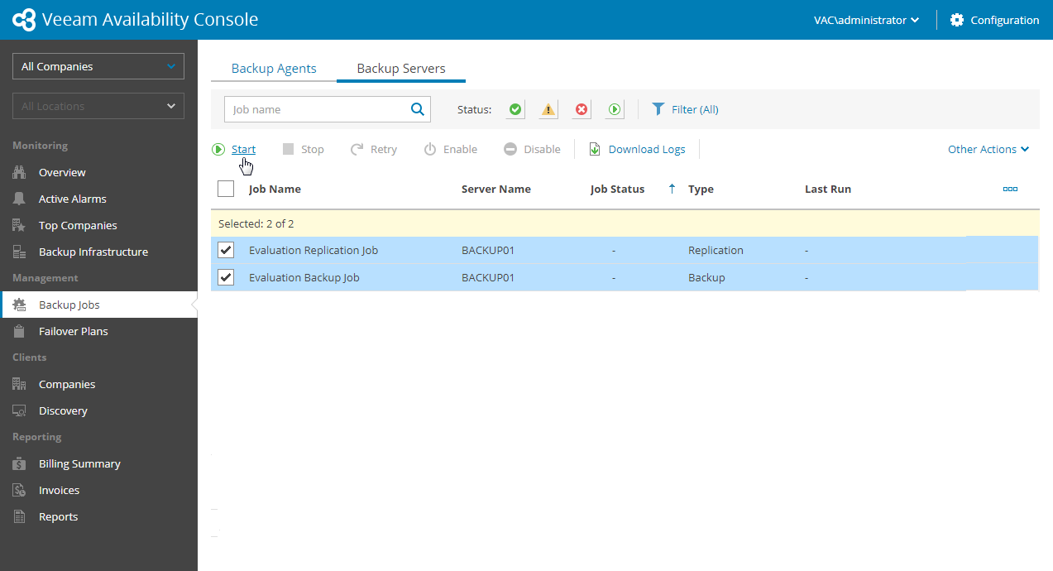Image resolution: width=1053 pixels, height=571 pixels.
Task: Click the Running status filter icon
Action: point(615,109)
